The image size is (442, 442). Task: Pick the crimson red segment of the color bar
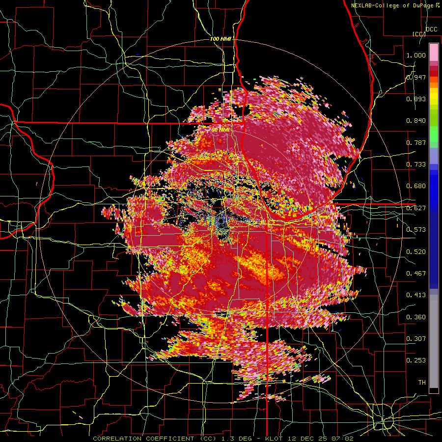click(434, 68)
